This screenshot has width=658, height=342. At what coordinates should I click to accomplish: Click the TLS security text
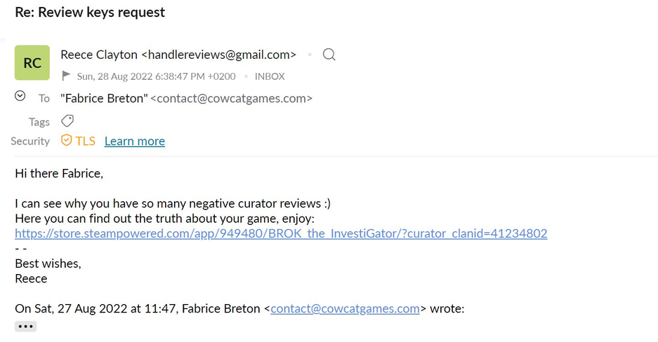pyautogui.click(x=86, y=141)
